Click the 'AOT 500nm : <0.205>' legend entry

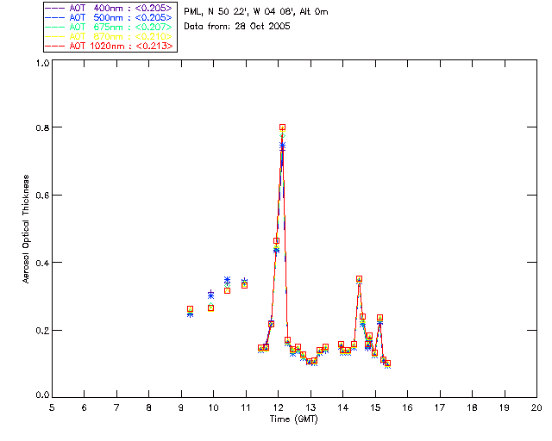pyautogui.click(x=109, y=17)
